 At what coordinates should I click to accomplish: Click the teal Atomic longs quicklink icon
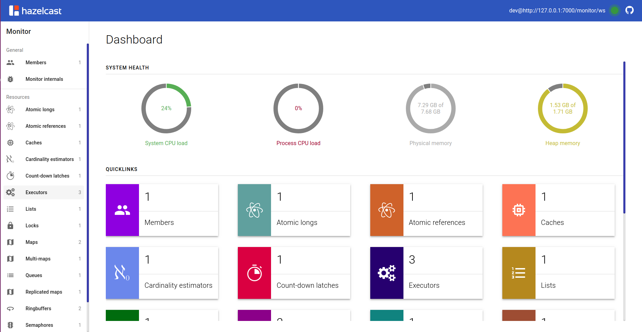point(254,210)
